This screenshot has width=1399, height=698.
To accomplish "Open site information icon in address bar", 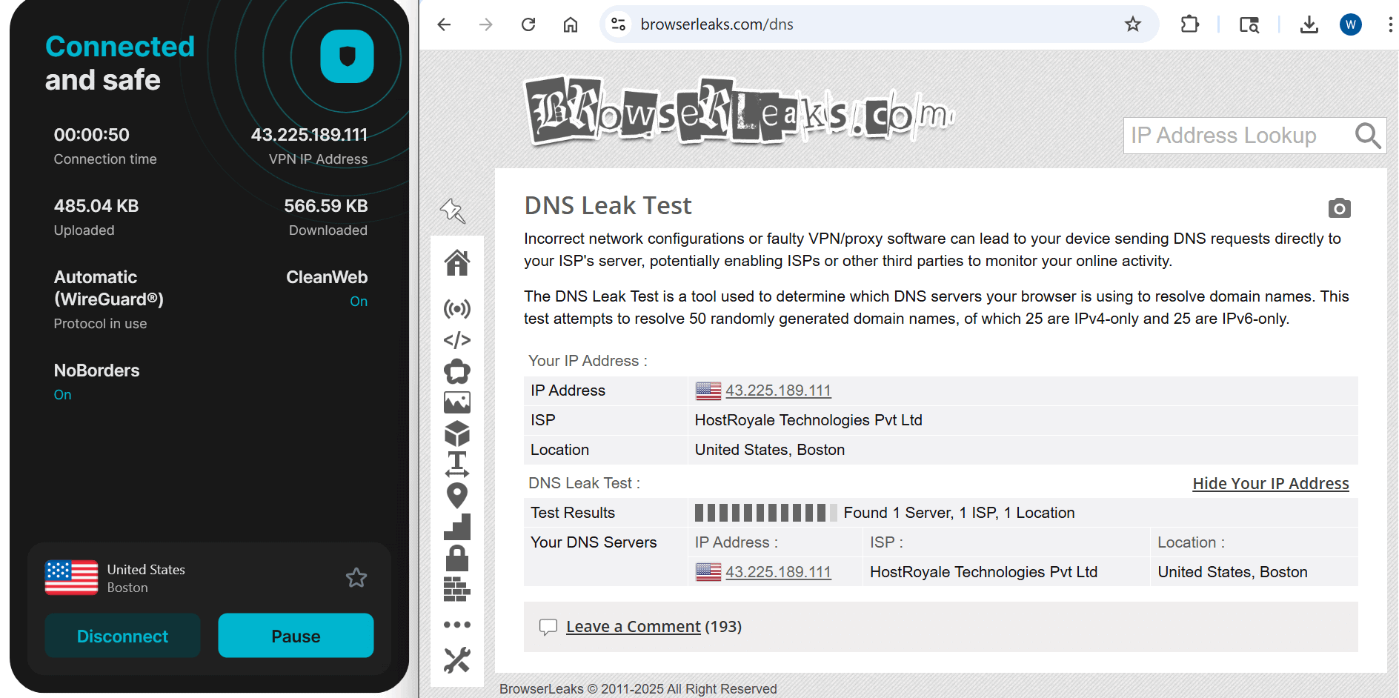I will (618, 24).
